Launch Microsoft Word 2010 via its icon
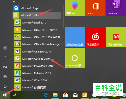126x99 pixels. pyautogui.click(x=18, y=80)
